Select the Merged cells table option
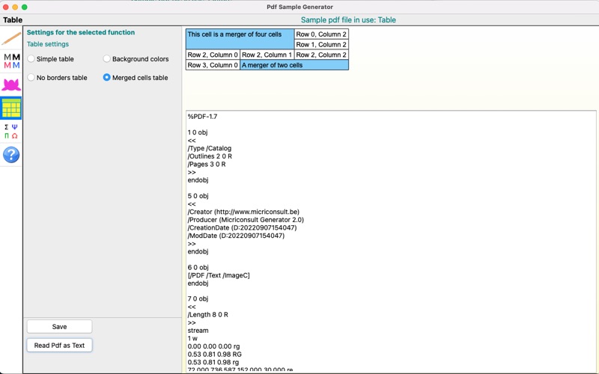Image resolution: width=599 pixels, height=374 pixels. pos(136,78)
